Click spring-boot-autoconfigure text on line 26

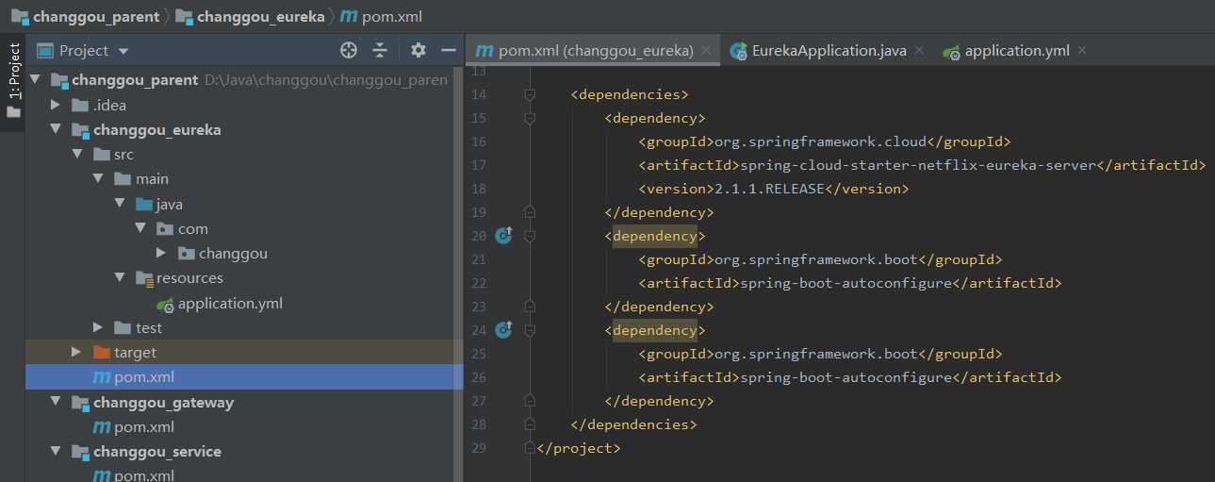[846, 377]
